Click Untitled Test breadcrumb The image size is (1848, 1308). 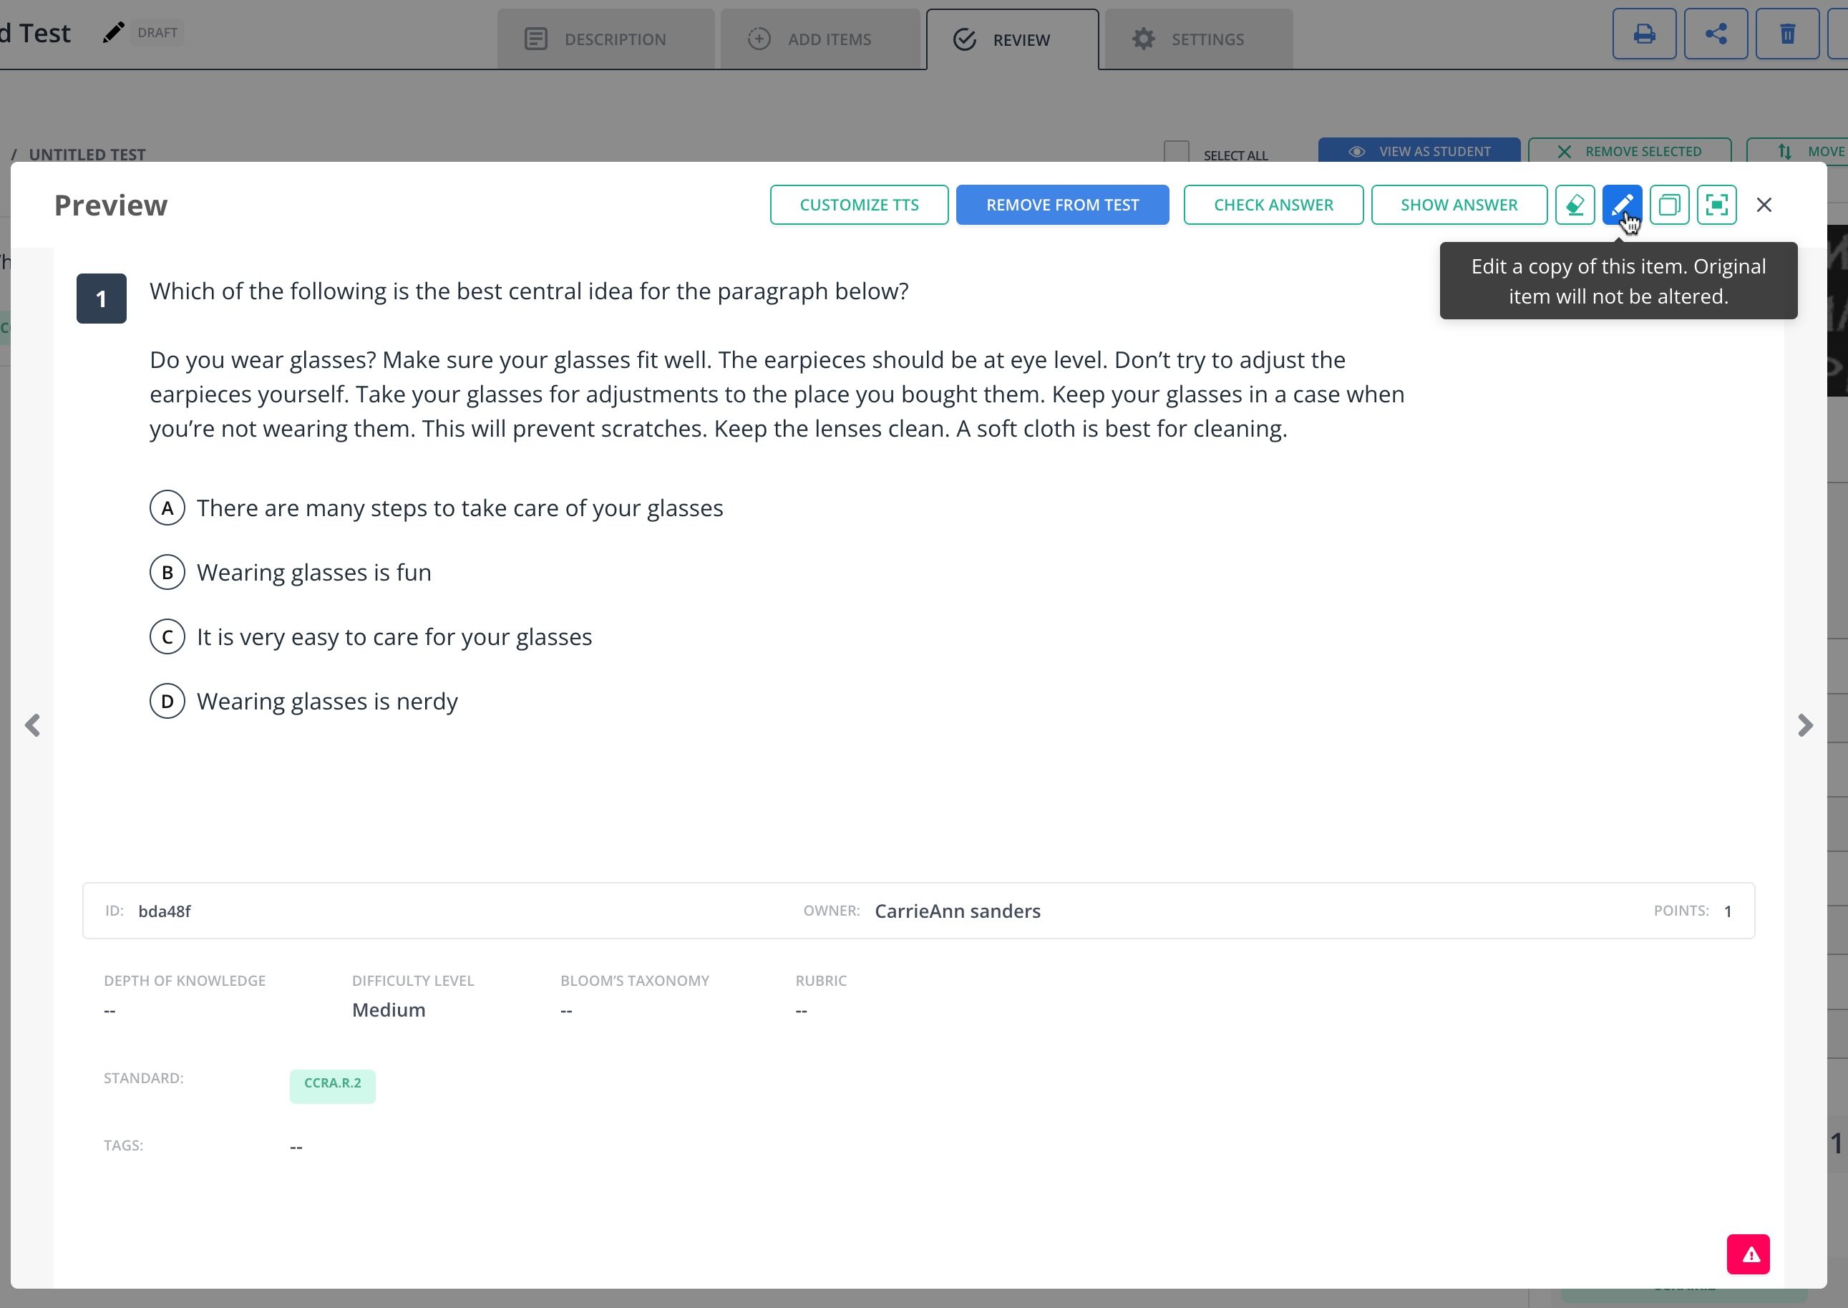pyautogui.click(x=87, y=154)
